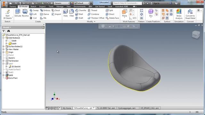The width and height of the screenshot is (205, 115).
Task: Select the Emboss tool
Action: click(x=45, y=10)
